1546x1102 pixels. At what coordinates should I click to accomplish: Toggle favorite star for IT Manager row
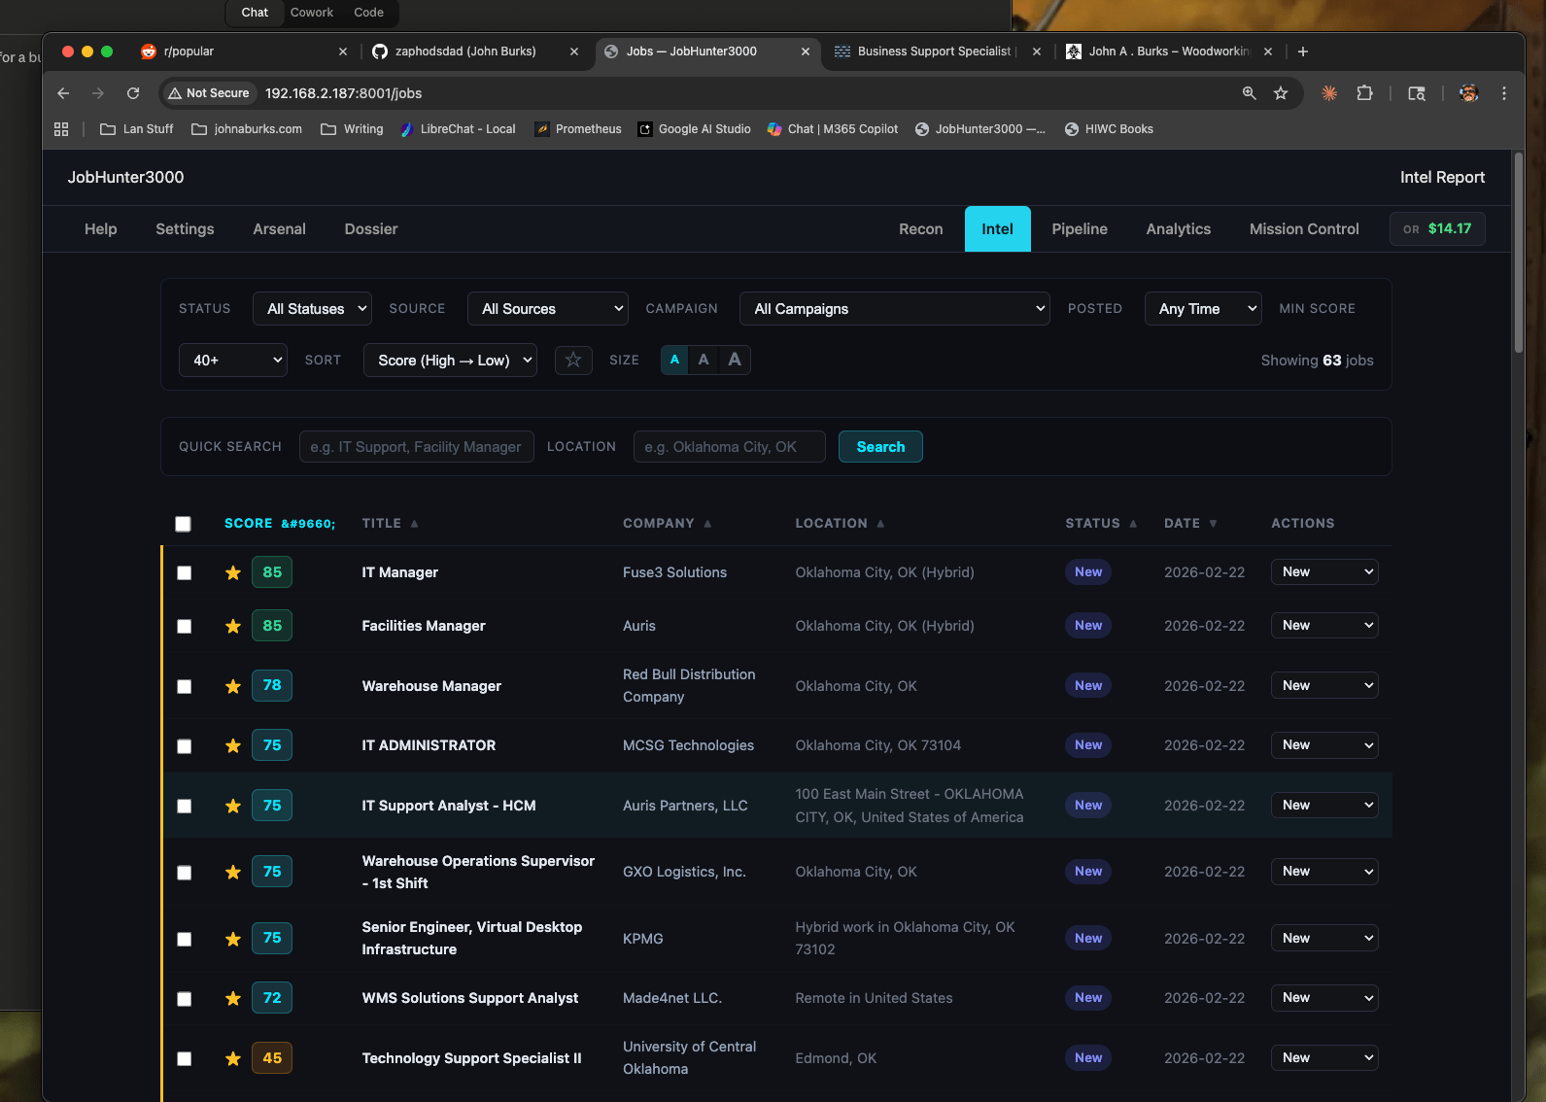[x=233, y=572]
